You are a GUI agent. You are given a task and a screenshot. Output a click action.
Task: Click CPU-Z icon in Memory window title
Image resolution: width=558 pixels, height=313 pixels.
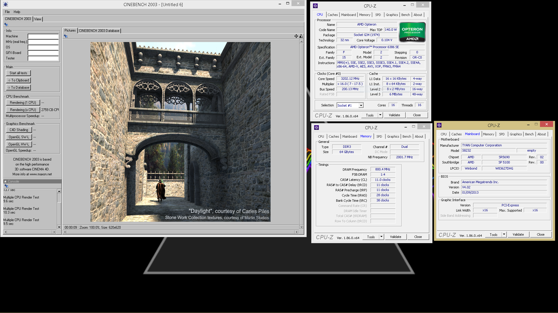316,128
